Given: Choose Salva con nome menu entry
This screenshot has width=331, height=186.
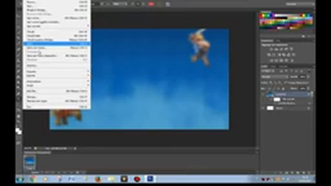Looking at the screenshot, I should tap(56, 48).
